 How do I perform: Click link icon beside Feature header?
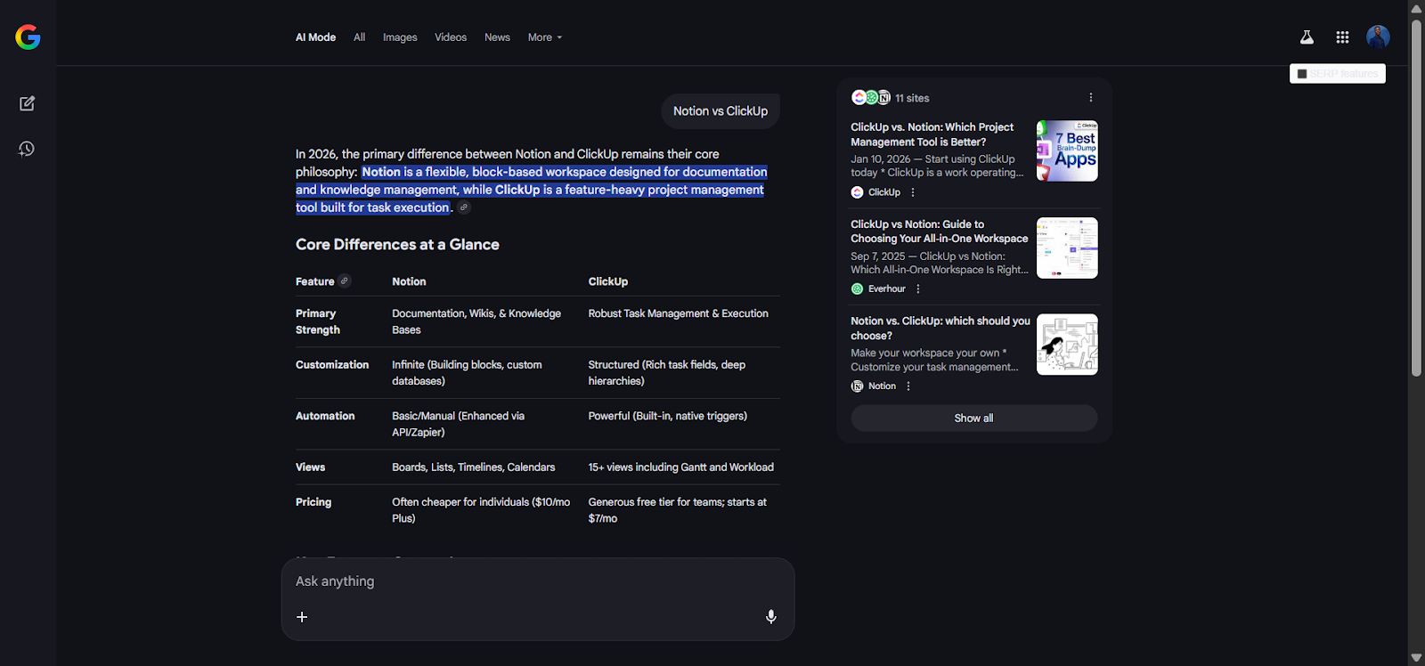345,280
